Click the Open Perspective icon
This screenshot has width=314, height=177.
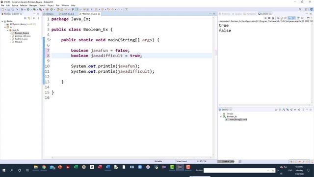click(x=306, y=9)
